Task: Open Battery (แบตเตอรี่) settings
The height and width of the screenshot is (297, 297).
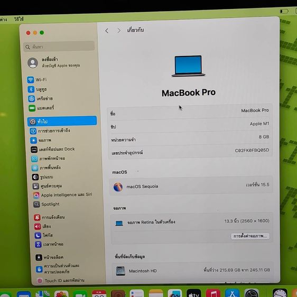Action: (41, 108)
